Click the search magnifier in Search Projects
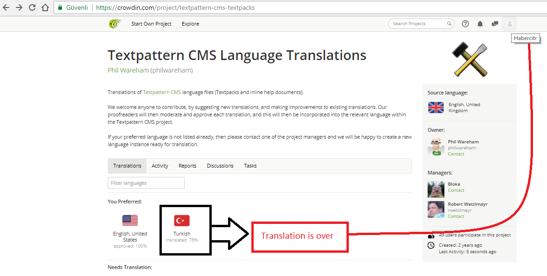The width and height of the screenshot is (547, 276). pyautogui.click(x=450, y=24)
